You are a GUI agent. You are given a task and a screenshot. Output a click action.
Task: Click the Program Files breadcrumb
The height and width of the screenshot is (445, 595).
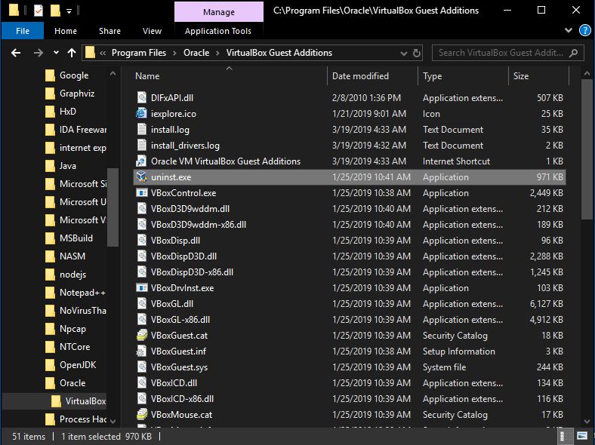139,53
